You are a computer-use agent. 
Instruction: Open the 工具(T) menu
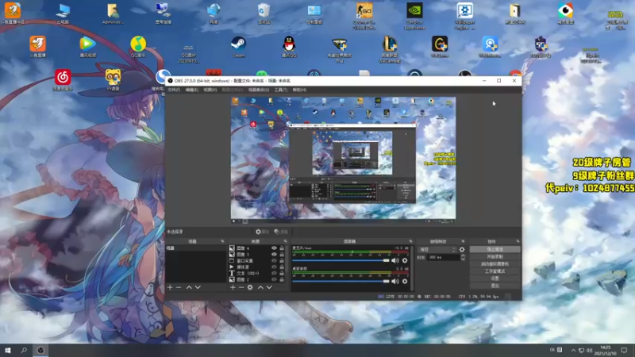click(x=280, y=90)
